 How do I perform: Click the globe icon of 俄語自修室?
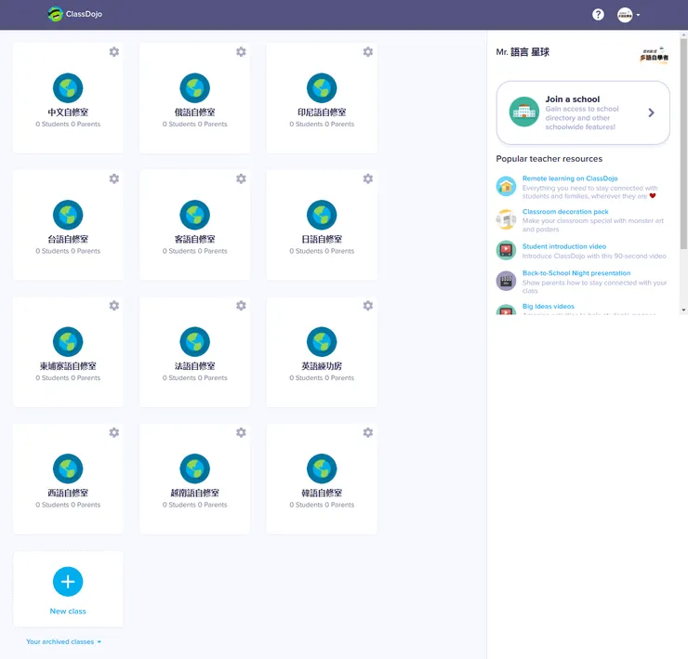pyautogui.click(x=195, y=87)
